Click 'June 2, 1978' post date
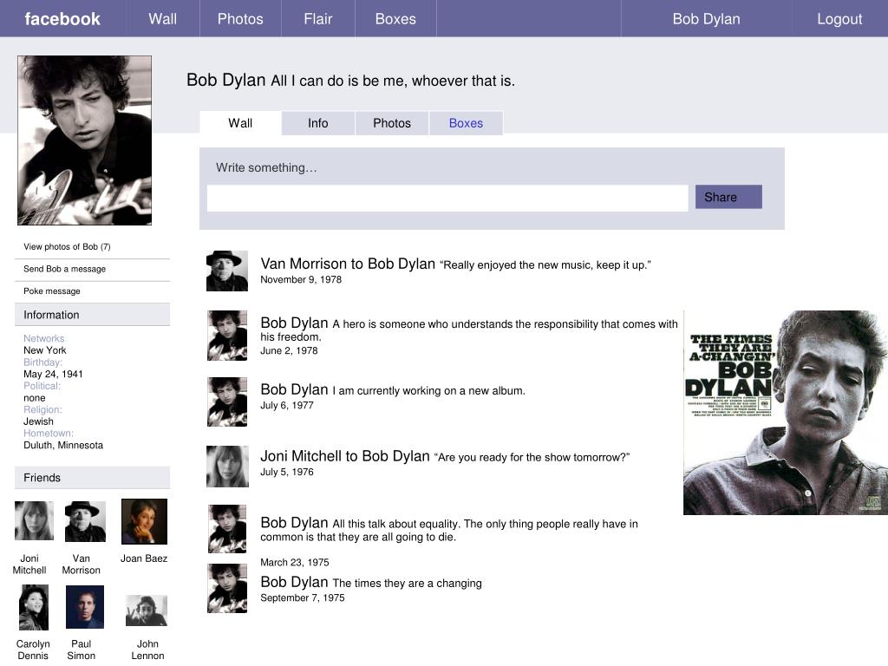Image resolution: width=888 pixels, height=666 pixels. click(x=289, y=350)
